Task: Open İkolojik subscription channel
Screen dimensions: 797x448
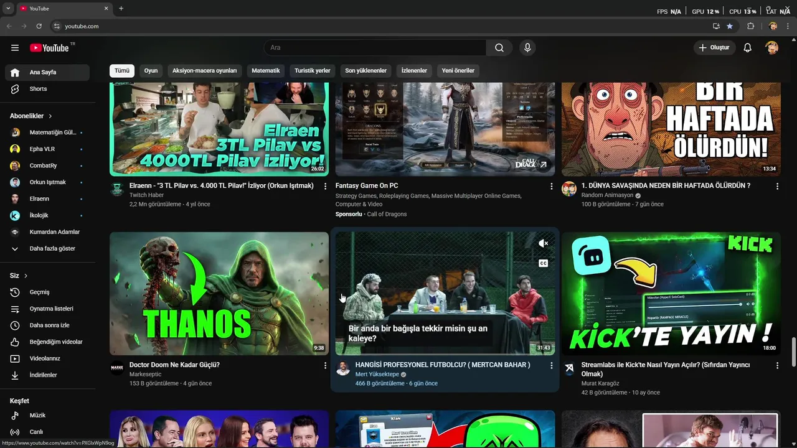Action: pos(47,215)
